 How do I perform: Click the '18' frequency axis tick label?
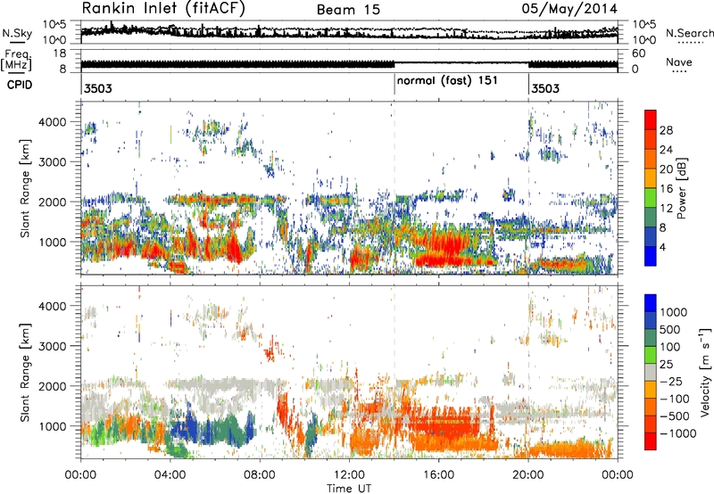pos(59,54)
